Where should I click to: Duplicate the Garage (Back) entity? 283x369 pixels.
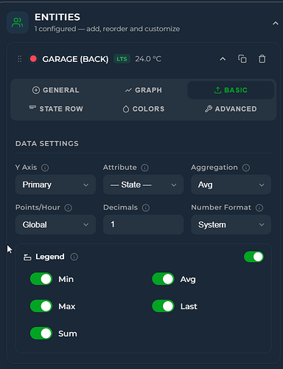(x=242, y=59)
